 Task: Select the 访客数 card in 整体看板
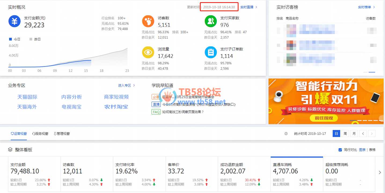[87, 174]
